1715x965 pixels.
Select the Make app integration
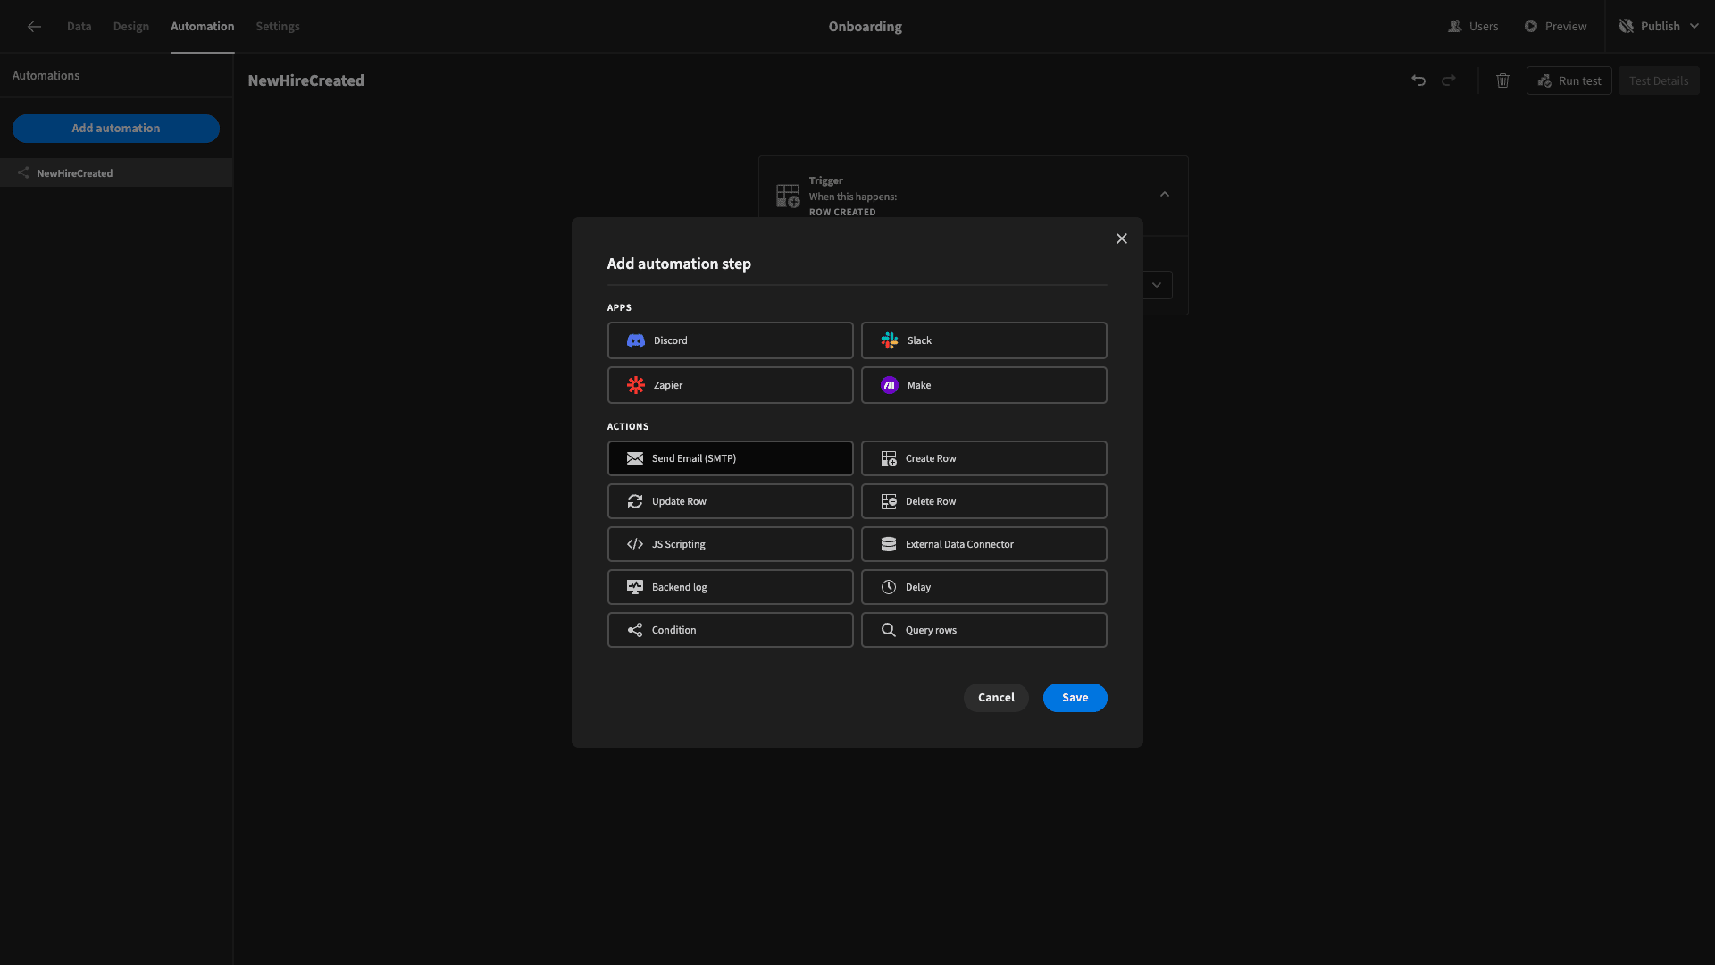click(983, 385)
